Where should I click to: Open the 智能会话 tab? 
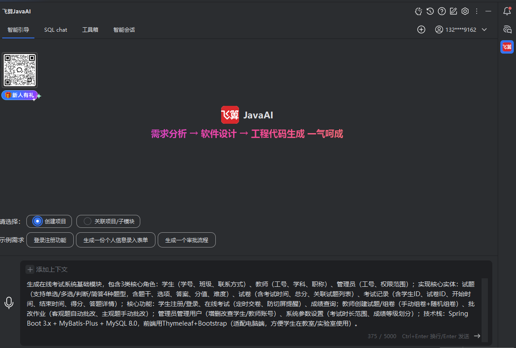tap(124, 29)
